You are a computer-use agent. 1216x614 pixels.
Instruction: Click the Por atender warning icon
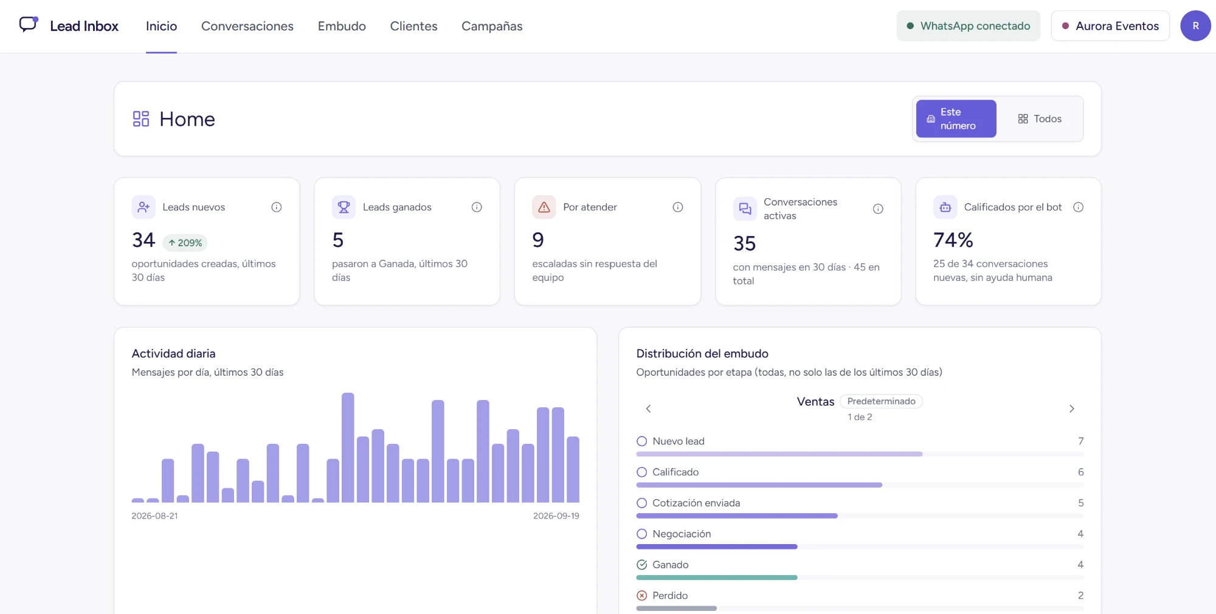pos(544,207)
